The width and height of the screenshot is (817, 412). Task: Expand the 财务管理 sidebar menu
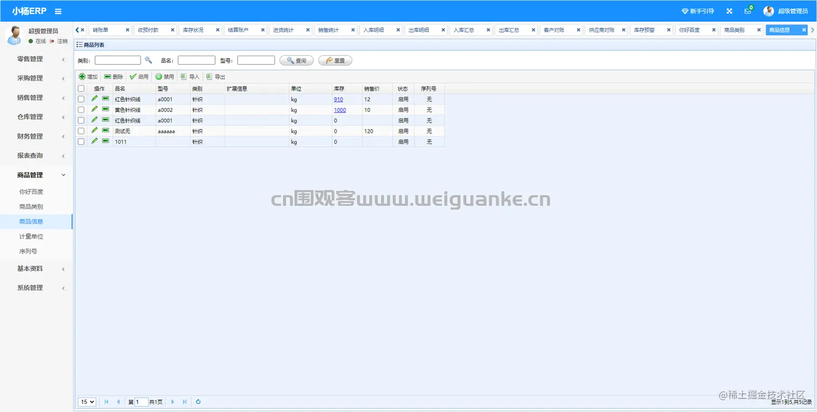(36, 136)
